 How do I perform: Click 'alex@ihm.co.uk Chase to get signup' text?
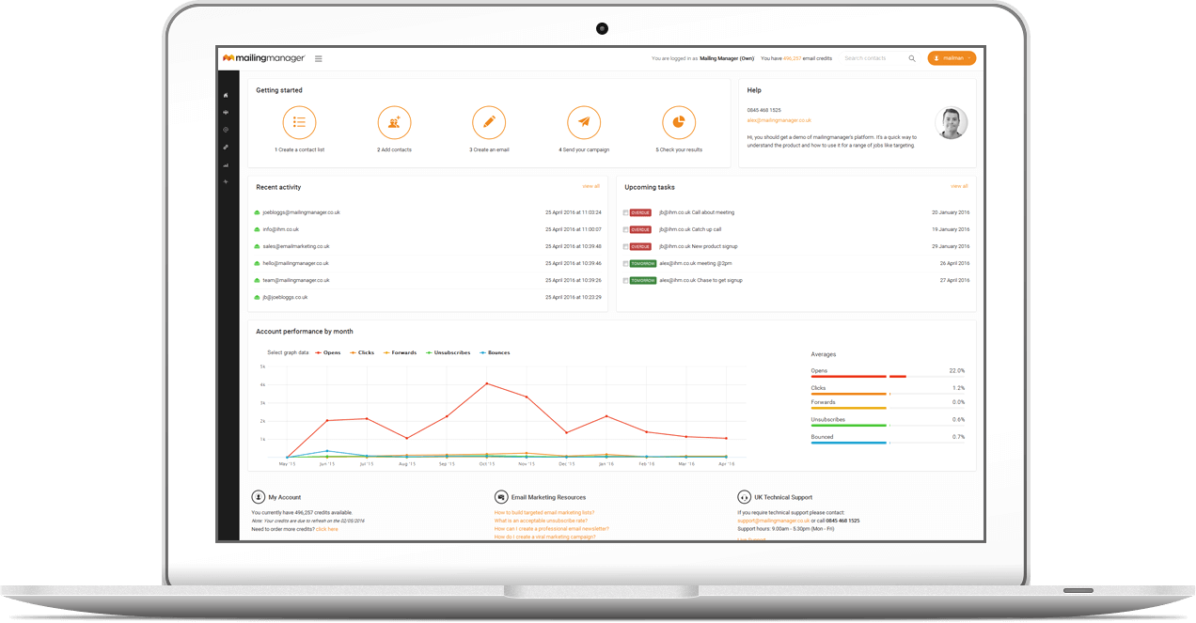coord(700,280)
